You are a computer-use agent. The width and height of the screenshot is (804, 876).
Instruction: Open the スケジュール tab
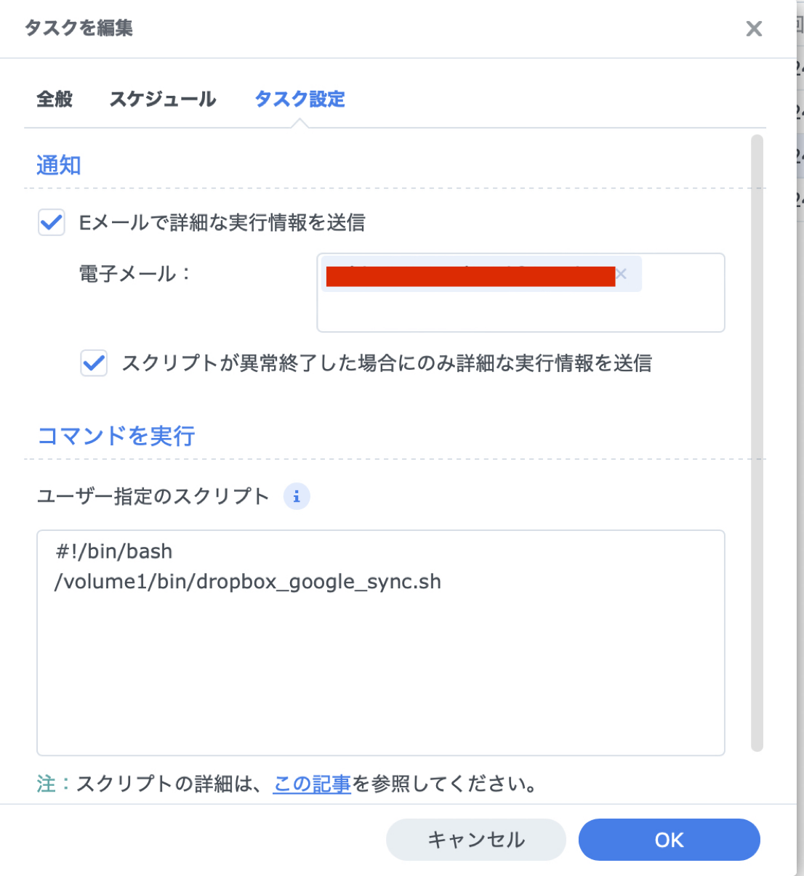click(x=163, y=99)
